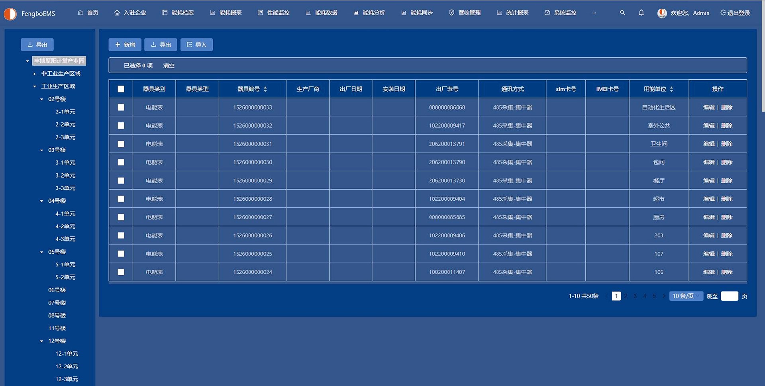Click the search magnifier icon in header
Image resolution: width=765 pixels, height=386 pixels.
tap(622, 13)
